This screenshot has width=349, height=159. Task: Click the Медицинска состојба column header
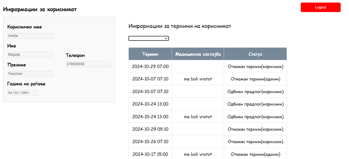click(x=198, y=54)
